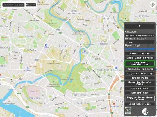157x117 pixels.
Task: Click the Export GPX button
Action: click(140, 88)
